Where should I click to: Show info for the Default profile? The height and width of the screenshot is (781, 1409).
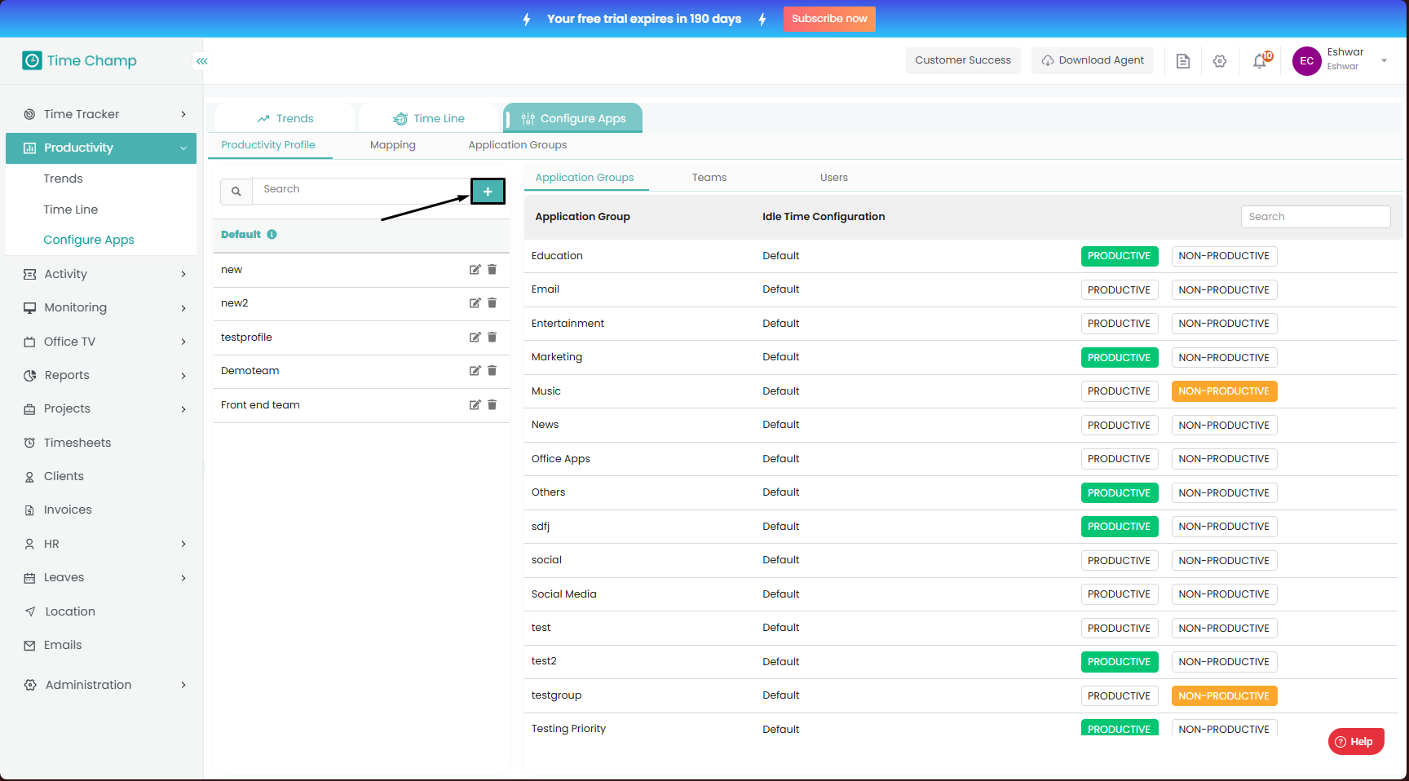pos(272,234)
